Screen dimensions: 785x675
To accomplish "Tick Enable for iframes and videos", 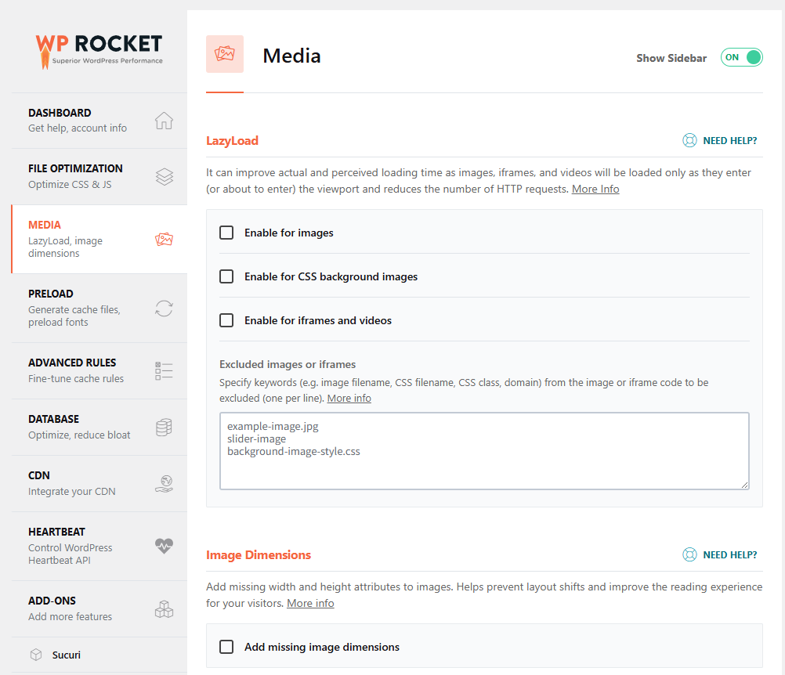I will click(226, 320).
